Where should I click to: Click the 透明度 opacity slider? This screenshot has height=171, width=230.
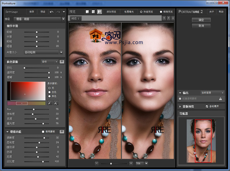[x=36, y=72]
